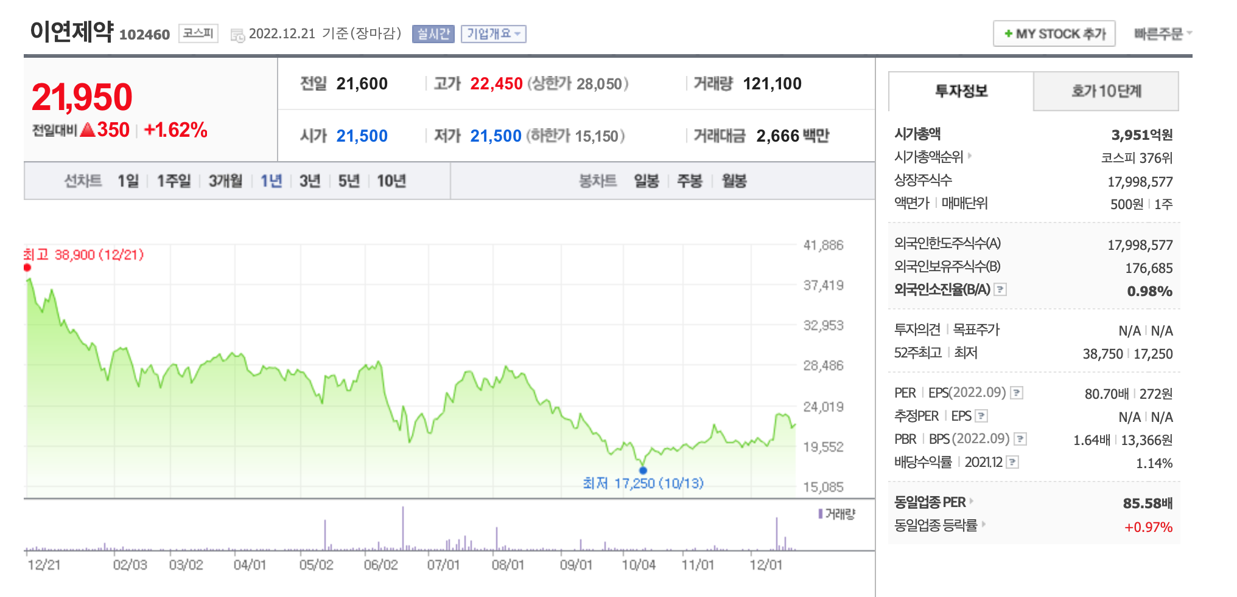Switch to the 호가10단계 tab

1106,91
